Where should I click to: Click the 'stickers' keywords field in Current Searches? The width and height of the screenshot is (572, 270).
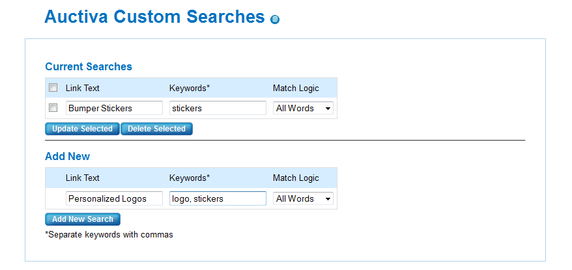(x=218, y=108)
